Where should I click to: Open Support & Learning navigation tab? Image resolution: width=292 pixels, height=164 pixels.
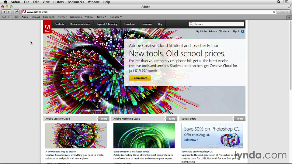pos(107,24)
